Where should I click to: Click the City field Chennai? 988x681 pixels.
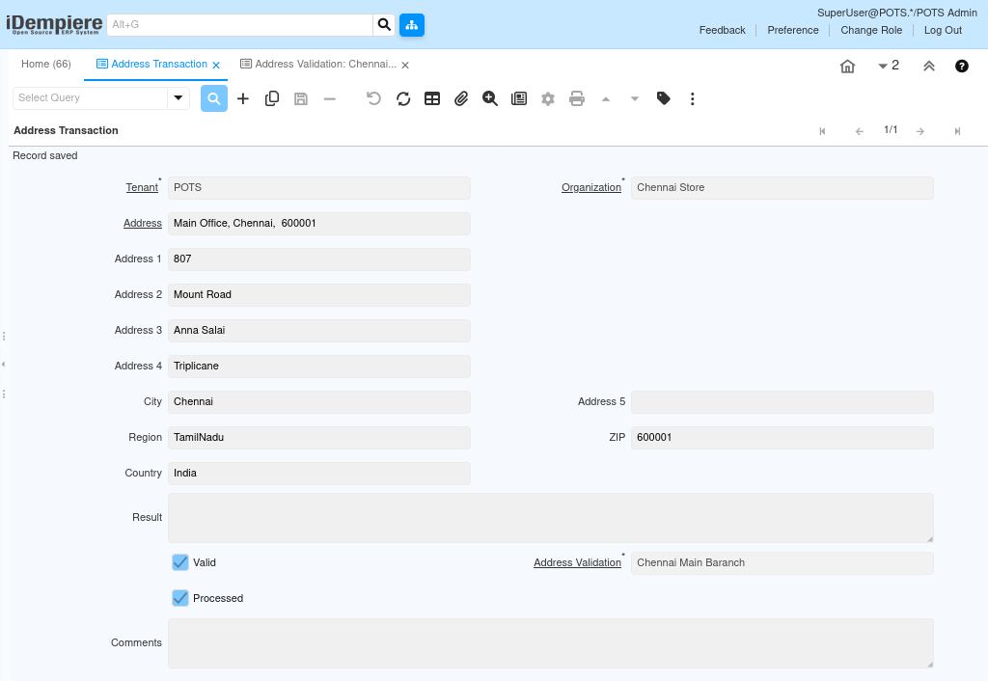318,402
